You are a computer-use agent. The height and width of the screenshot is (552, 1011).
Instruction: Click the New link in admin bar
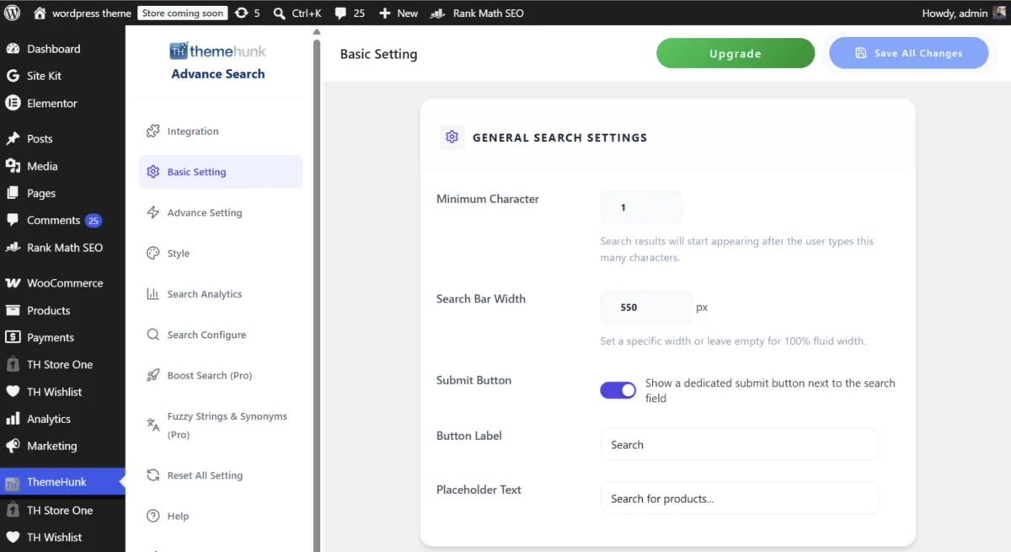[x=407, y=13]
